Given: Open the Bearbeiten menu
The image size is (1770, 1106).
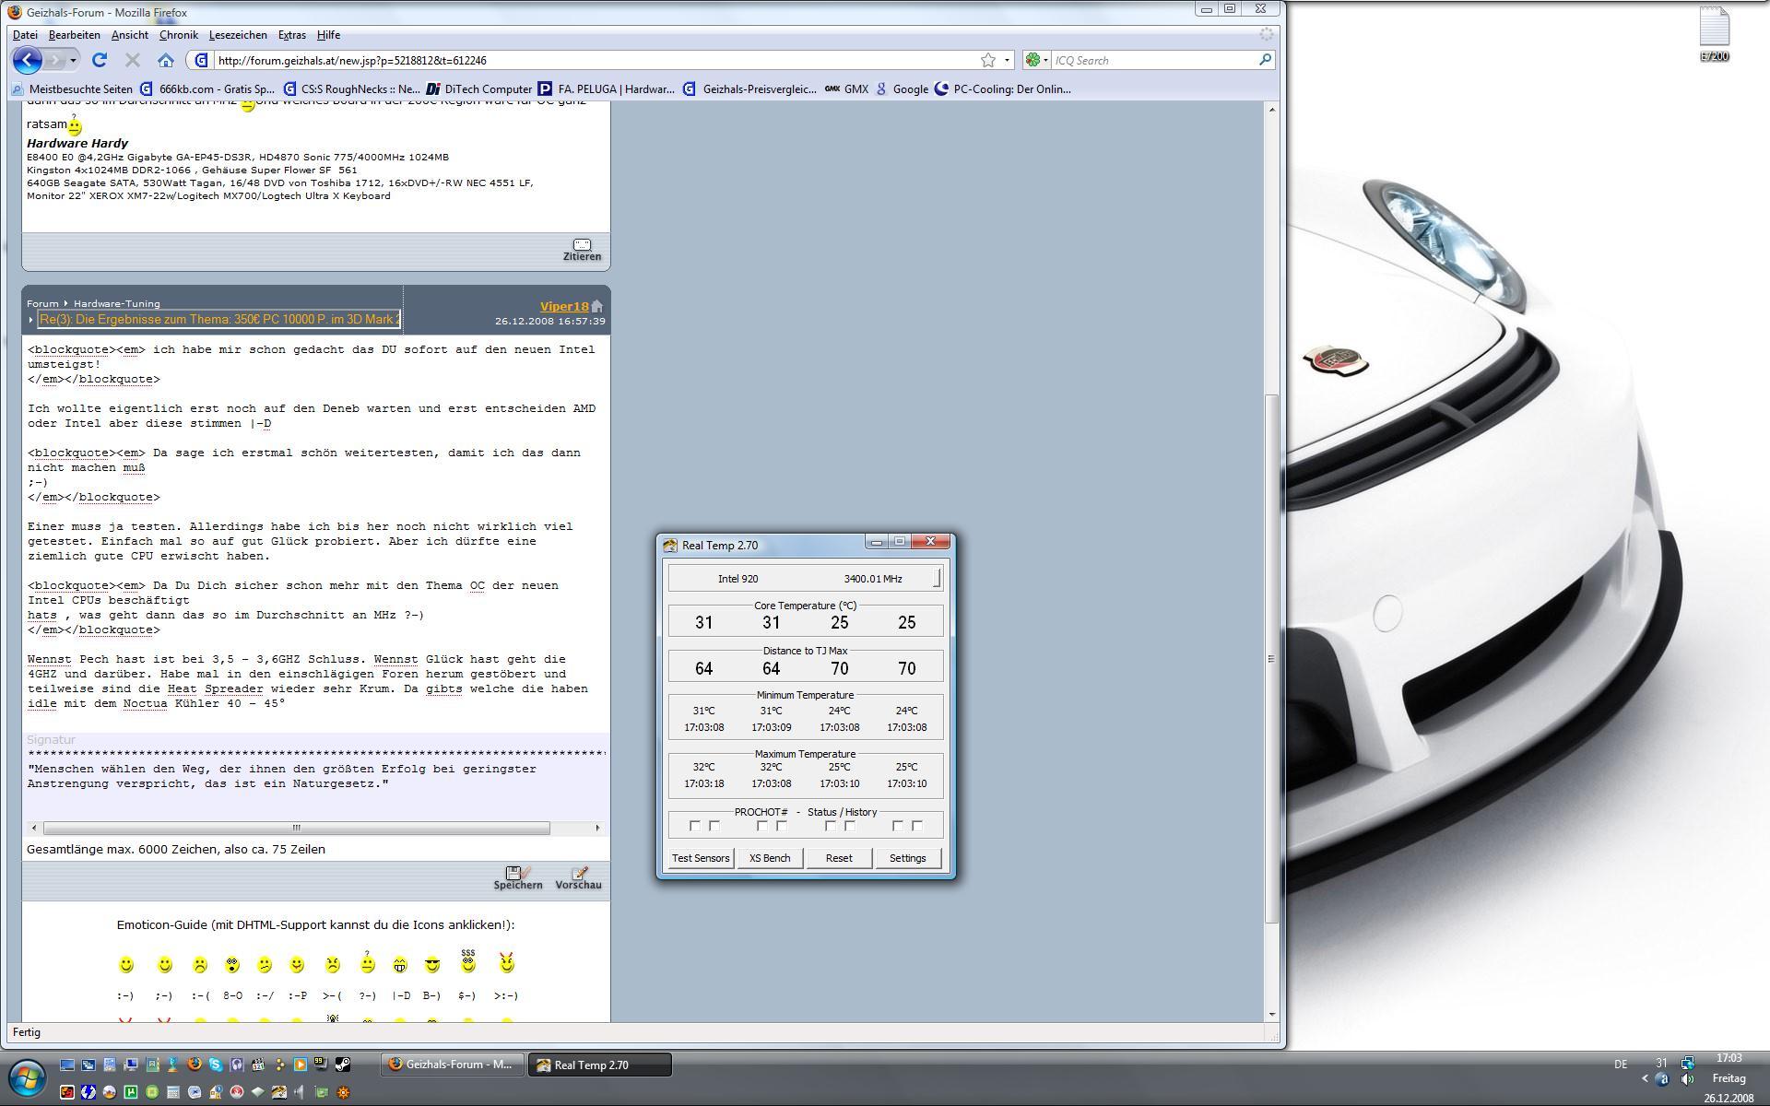Looking at the screenshot, I should click(74, 35).
